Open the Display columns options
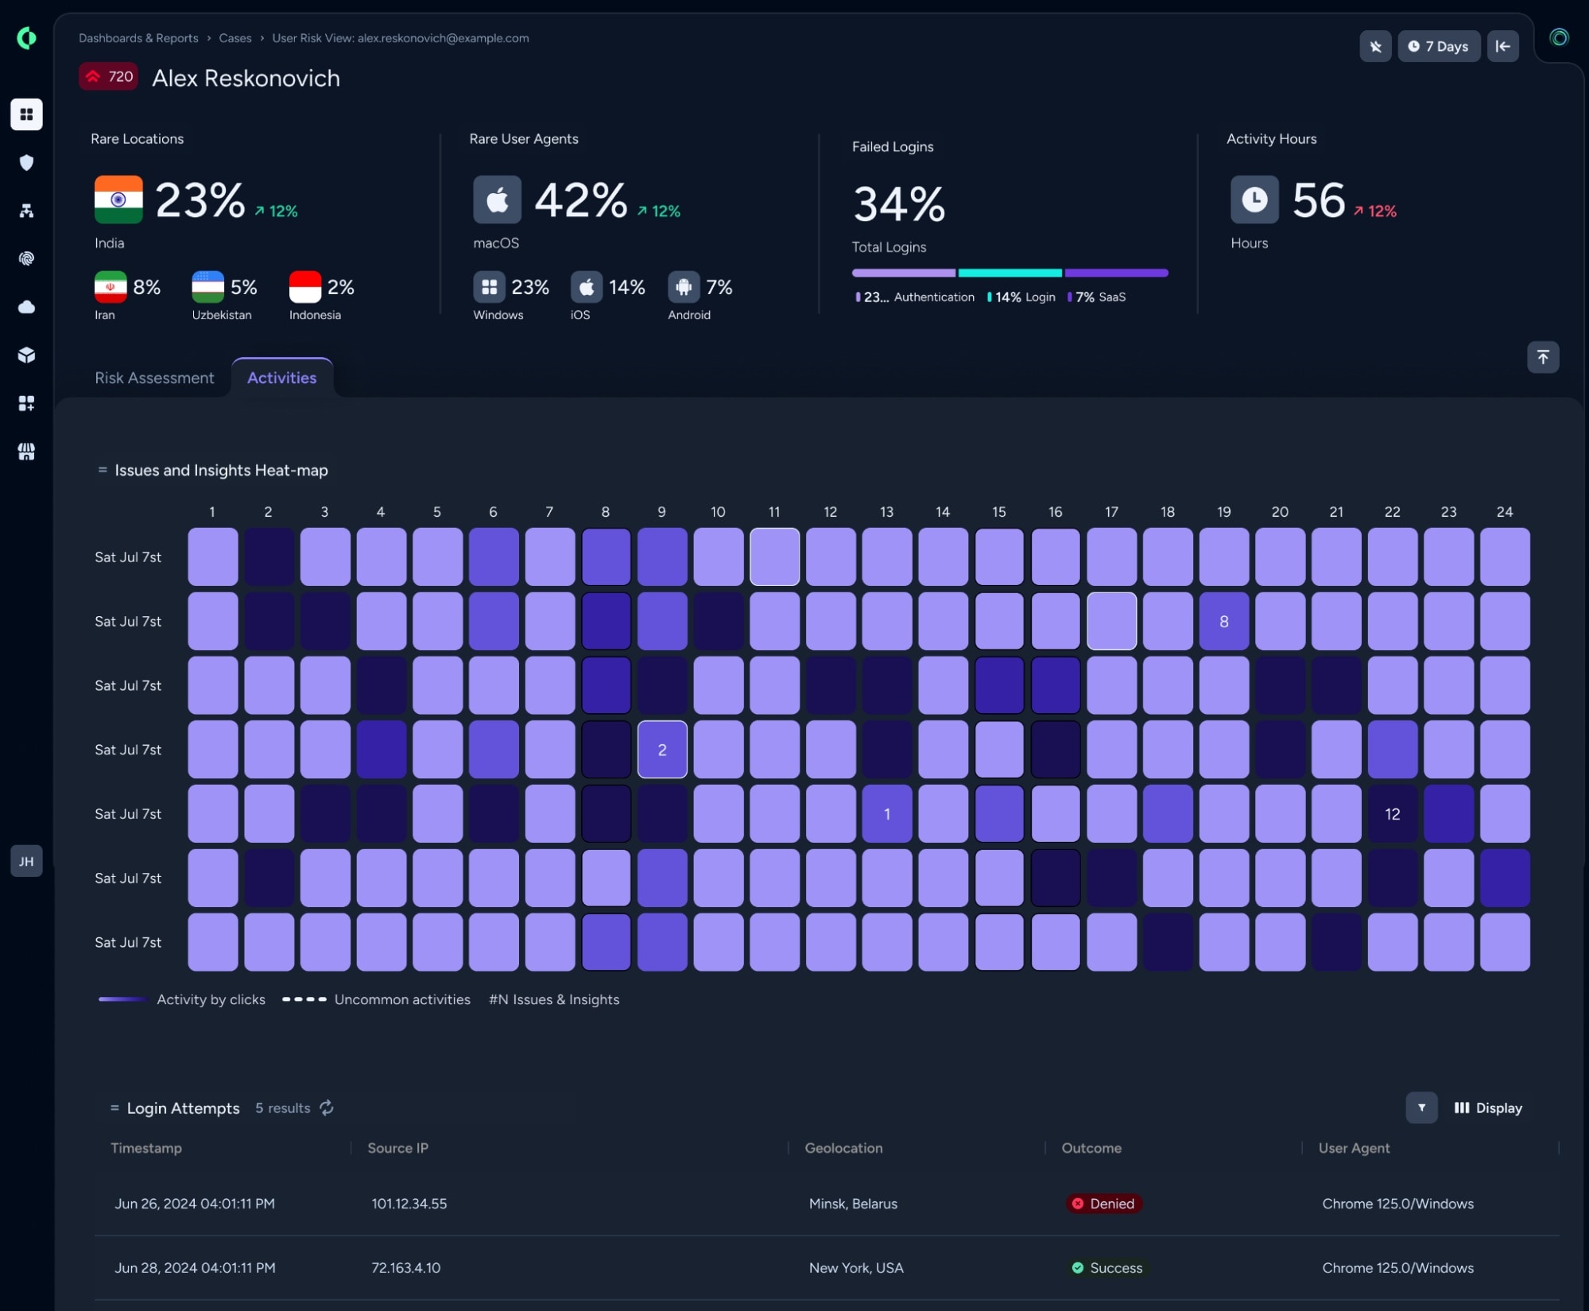This screenshot has height=1311, width=1589. coord(1488,1107)
